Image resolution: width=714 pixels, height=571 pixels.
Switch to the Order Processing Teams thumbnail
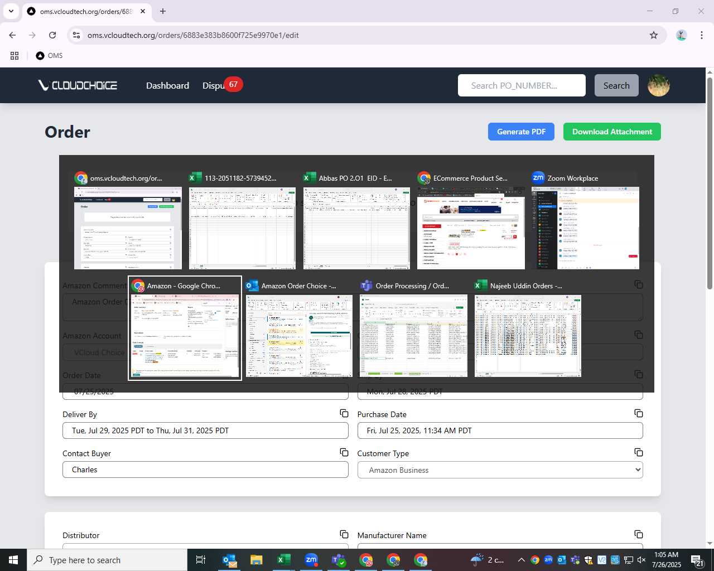(x=413, y=328)
